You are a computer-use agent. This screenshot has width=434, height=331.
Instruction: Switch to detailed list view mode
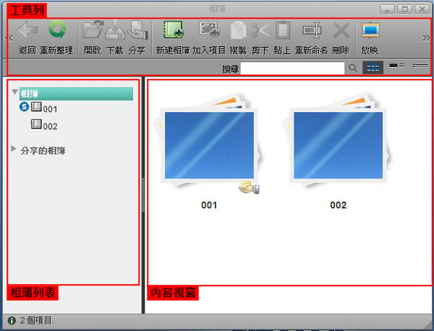click(x=420, y=67)
